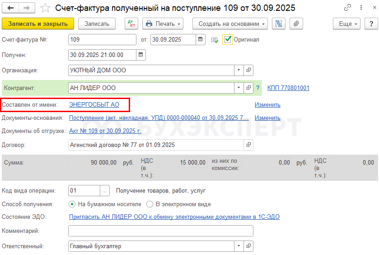Image resolution: width=379 pixels, height=255 pixels.
Task: Expand Организация dropdown list
Action: click(x=239, y=70)
